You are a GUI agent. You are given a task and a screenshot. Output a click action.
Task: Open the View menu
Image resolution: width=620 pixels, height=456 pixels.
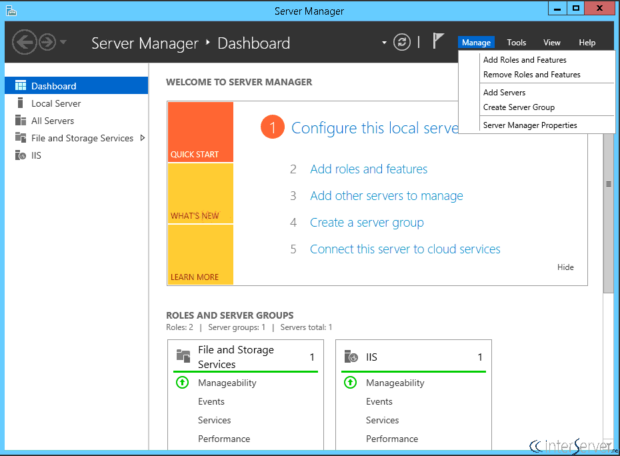click(x=551, y=42)
